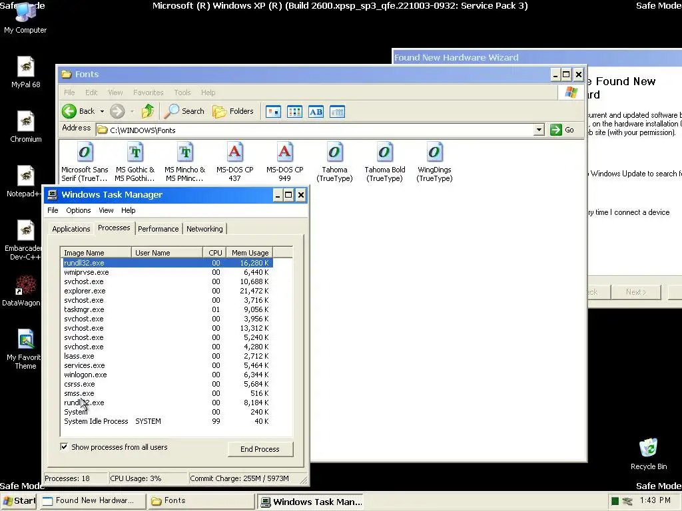Open My Favorite Theme desktop icon
The height and width of the screenshot is (511, 682).
tap(25, 349)
